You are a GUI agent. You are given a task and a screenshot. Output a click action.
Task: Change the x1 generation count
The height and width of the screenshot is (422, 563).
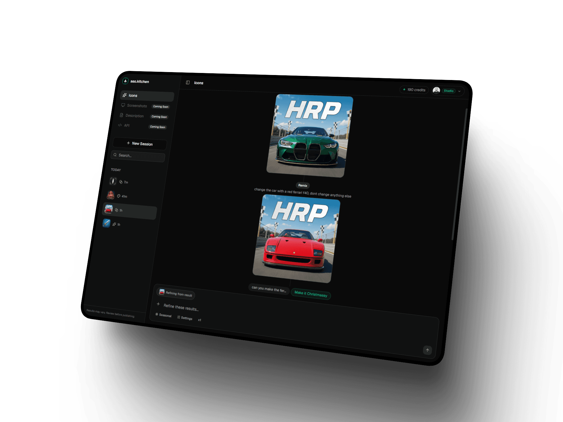(x=200, y=320)
